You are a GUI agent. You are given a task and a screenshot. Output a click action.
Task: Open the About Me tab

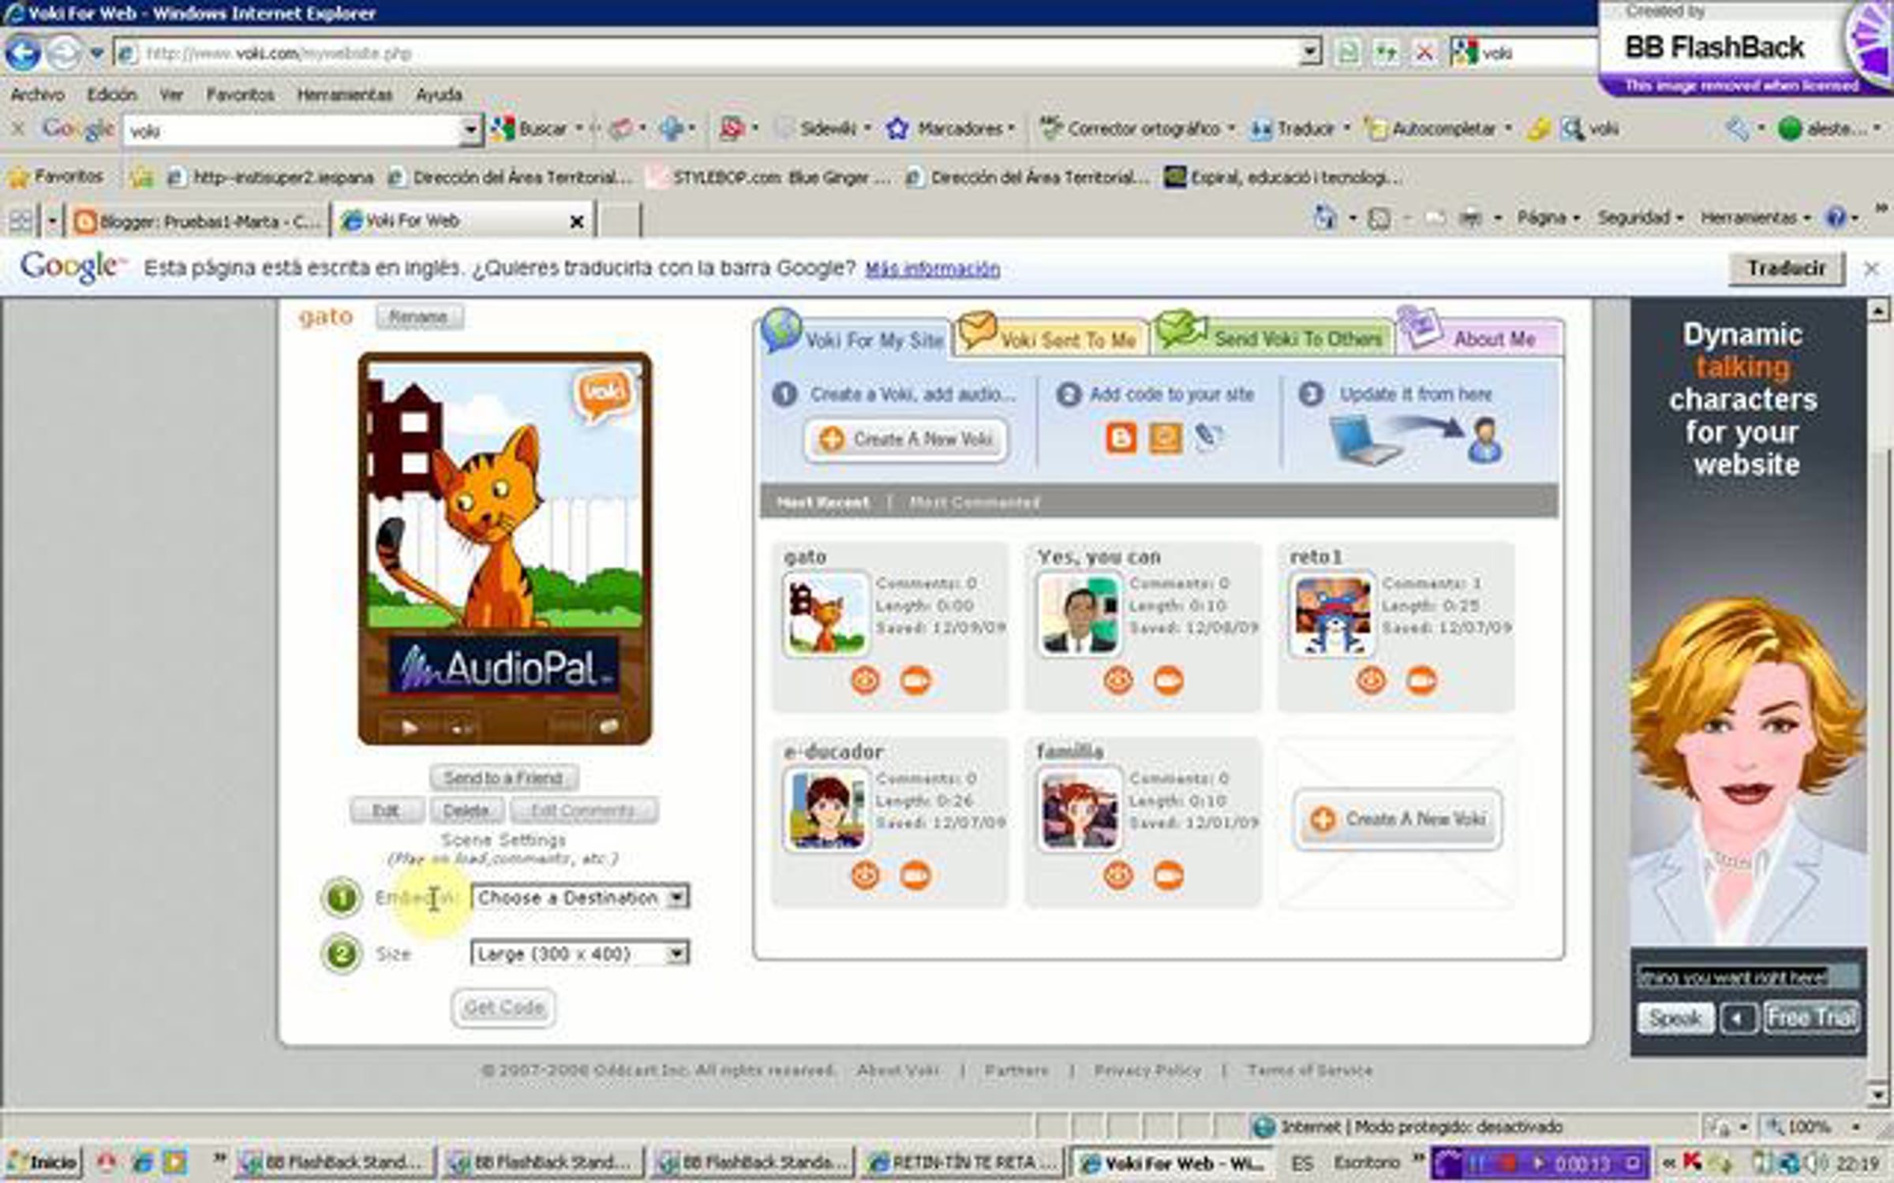(1480, 339)
